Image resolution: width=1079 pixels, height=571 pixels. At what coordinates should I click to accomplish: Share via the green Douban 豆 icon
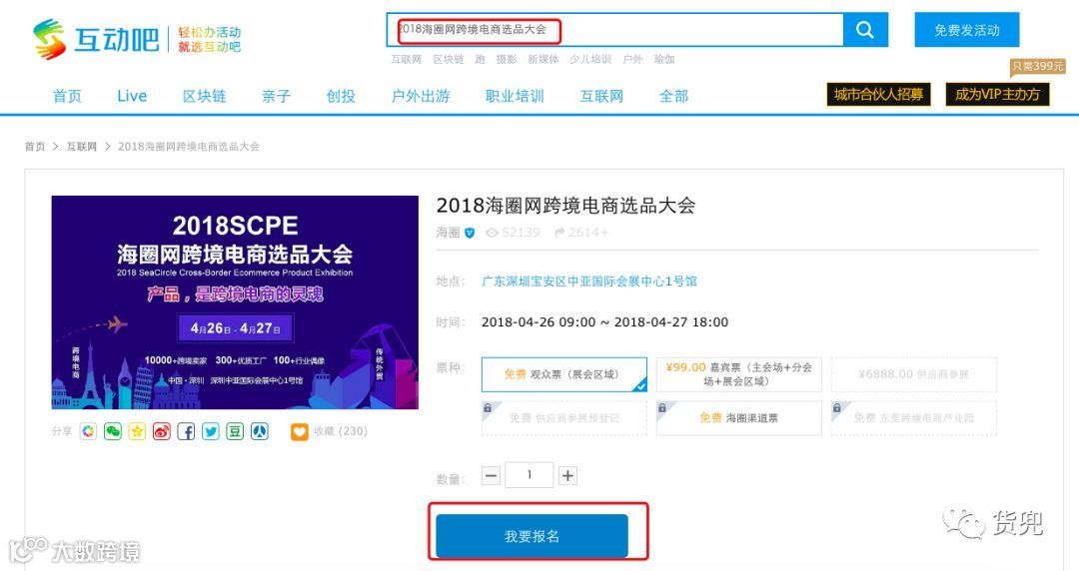(x=236, y=431)
